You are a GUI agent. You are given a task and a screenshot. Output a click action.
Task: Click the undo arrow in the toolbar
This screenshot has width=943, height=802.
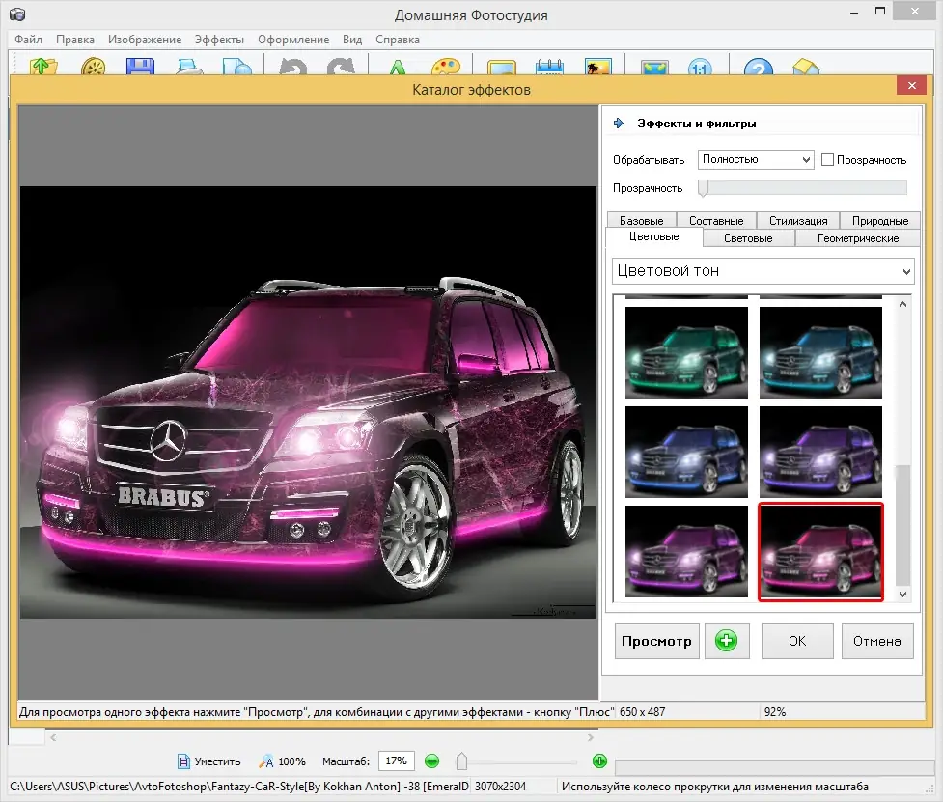coord(291,69)
